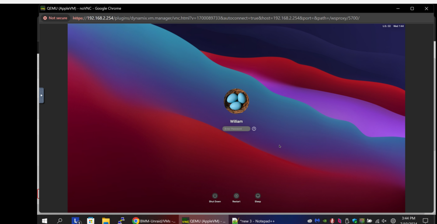Click the VNC icon in Chrome title bar

coord(43,8)
